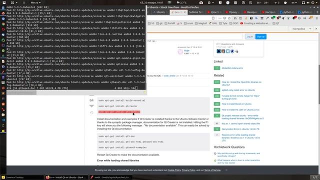The height and width of the screenshot is (180, 320).
Task: Switch to the 'Sublime Te...' Firefox tab
Action: tap(195, 12)
